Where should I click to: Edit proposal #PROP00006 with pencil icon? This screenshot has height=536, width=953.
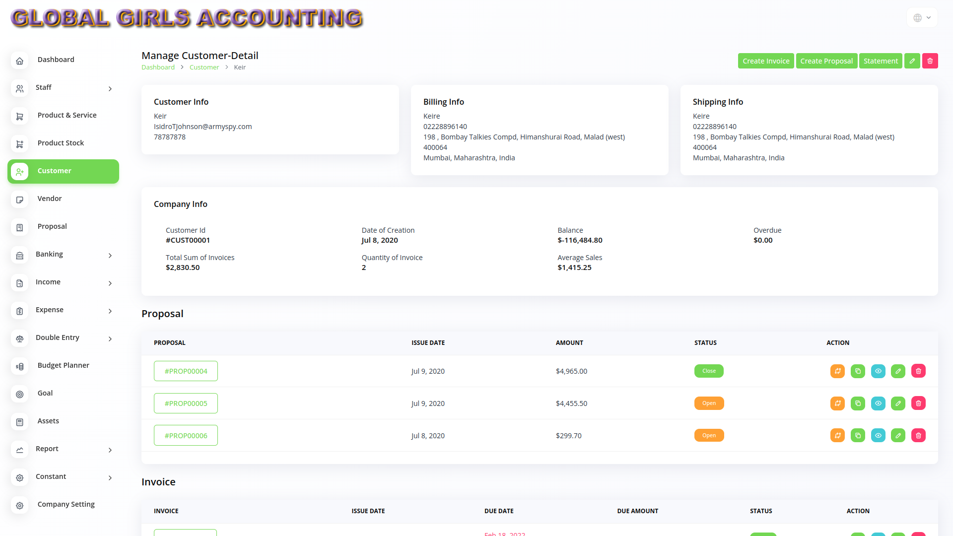pos(898,436)
